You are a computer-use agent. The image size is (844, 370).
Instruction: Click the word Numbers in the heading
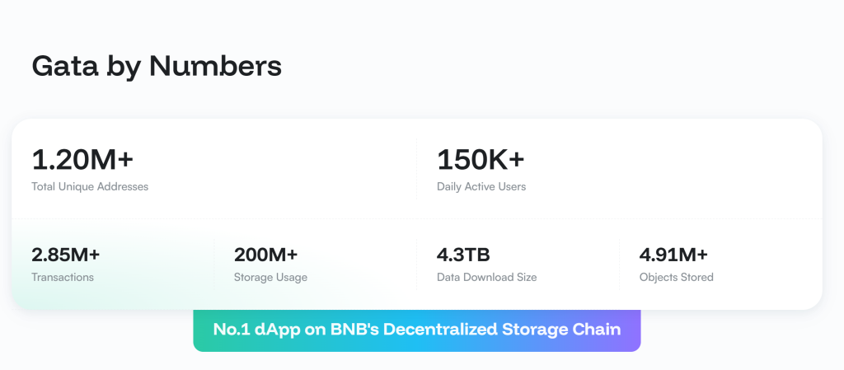click(215, 66)
